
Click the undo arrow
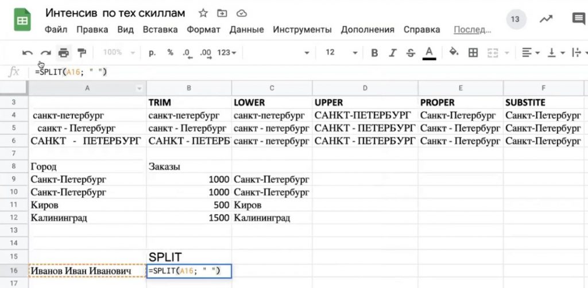point(28,53)
